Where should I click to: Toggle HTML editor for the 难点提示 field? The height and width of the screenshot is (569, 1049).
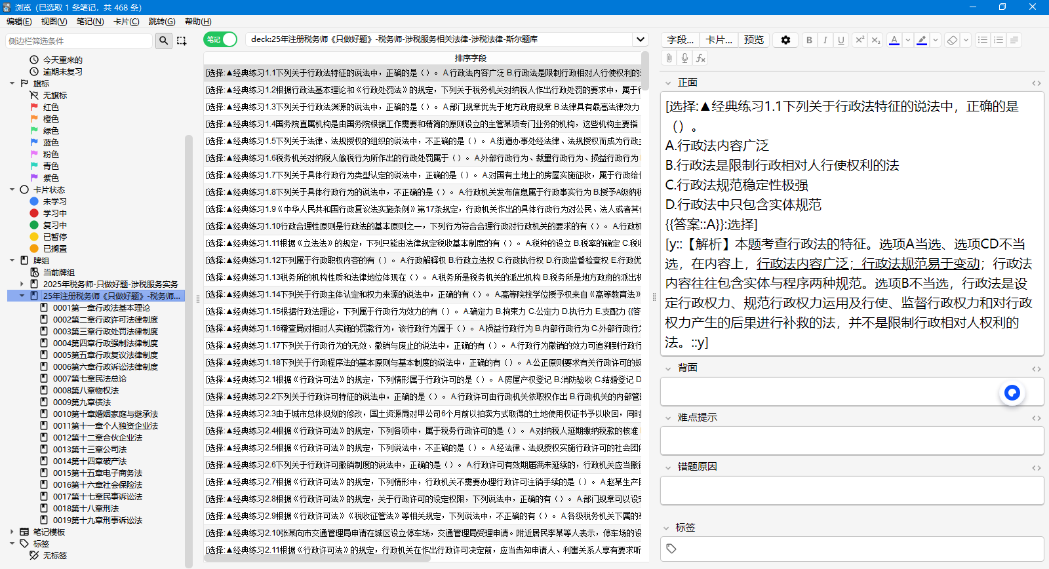[1036, 418]
